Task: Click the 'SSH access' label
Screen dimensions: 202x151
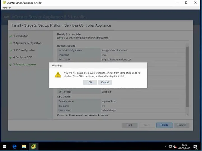Action: pos(65,92)
